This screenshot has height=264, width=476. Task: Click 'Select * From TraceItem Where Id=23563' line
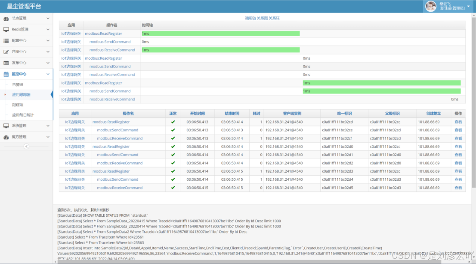tap(100, 243)
